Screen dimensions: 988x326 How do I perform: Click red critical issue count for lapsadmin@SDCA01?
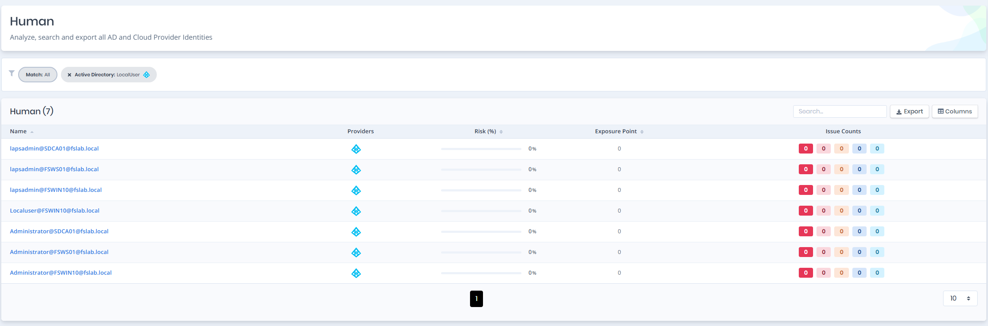click(x=806, y=149)
